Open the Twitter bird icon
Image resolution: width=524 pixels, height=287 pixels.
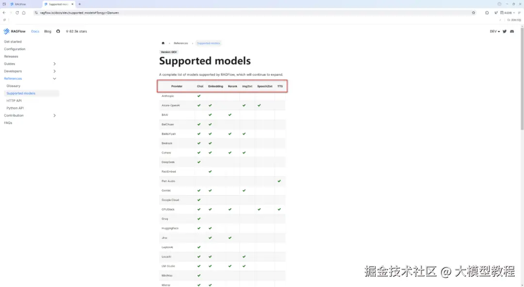pos(505,32)
